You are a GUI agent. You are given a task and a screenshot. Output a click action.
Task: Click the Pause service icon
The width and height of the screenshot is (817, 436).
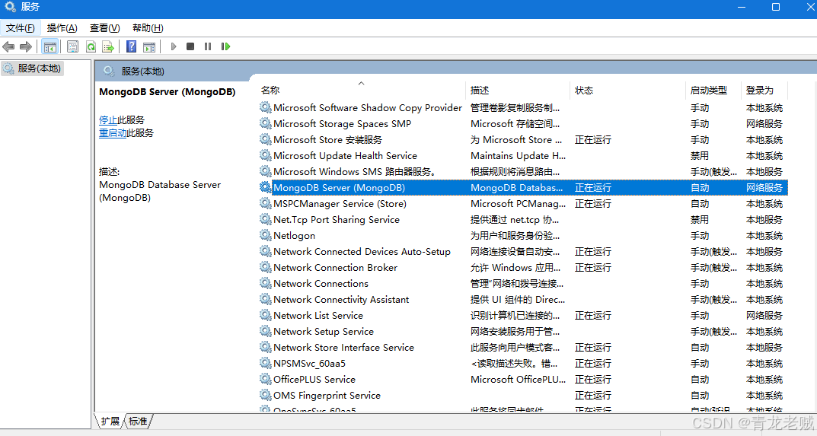(208, 47)
